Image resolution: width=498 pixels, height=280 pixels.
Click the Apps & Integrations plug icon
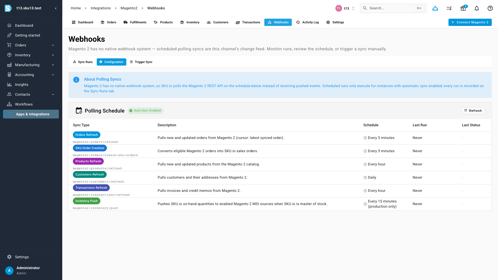pos(10,114)
